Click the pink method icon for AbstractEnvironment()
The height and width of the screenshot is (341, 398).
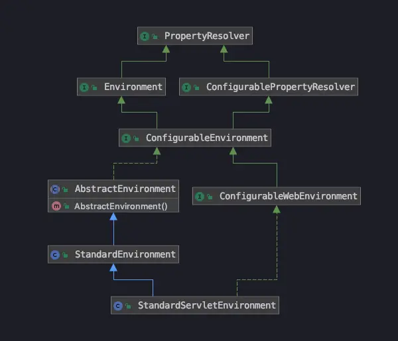(56, 206)
